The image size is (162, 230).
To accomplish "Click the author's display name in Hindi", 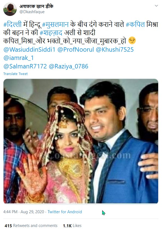I will [36, 6].
